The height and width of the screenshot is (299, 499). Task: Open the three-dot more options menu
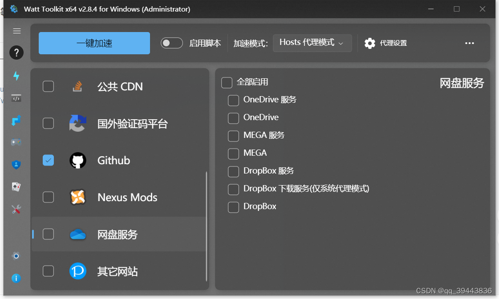(x=470, y=43)
